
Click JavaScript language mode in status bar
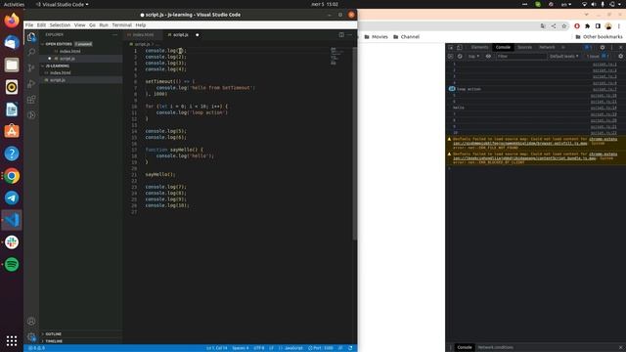(x=293, y=348)
